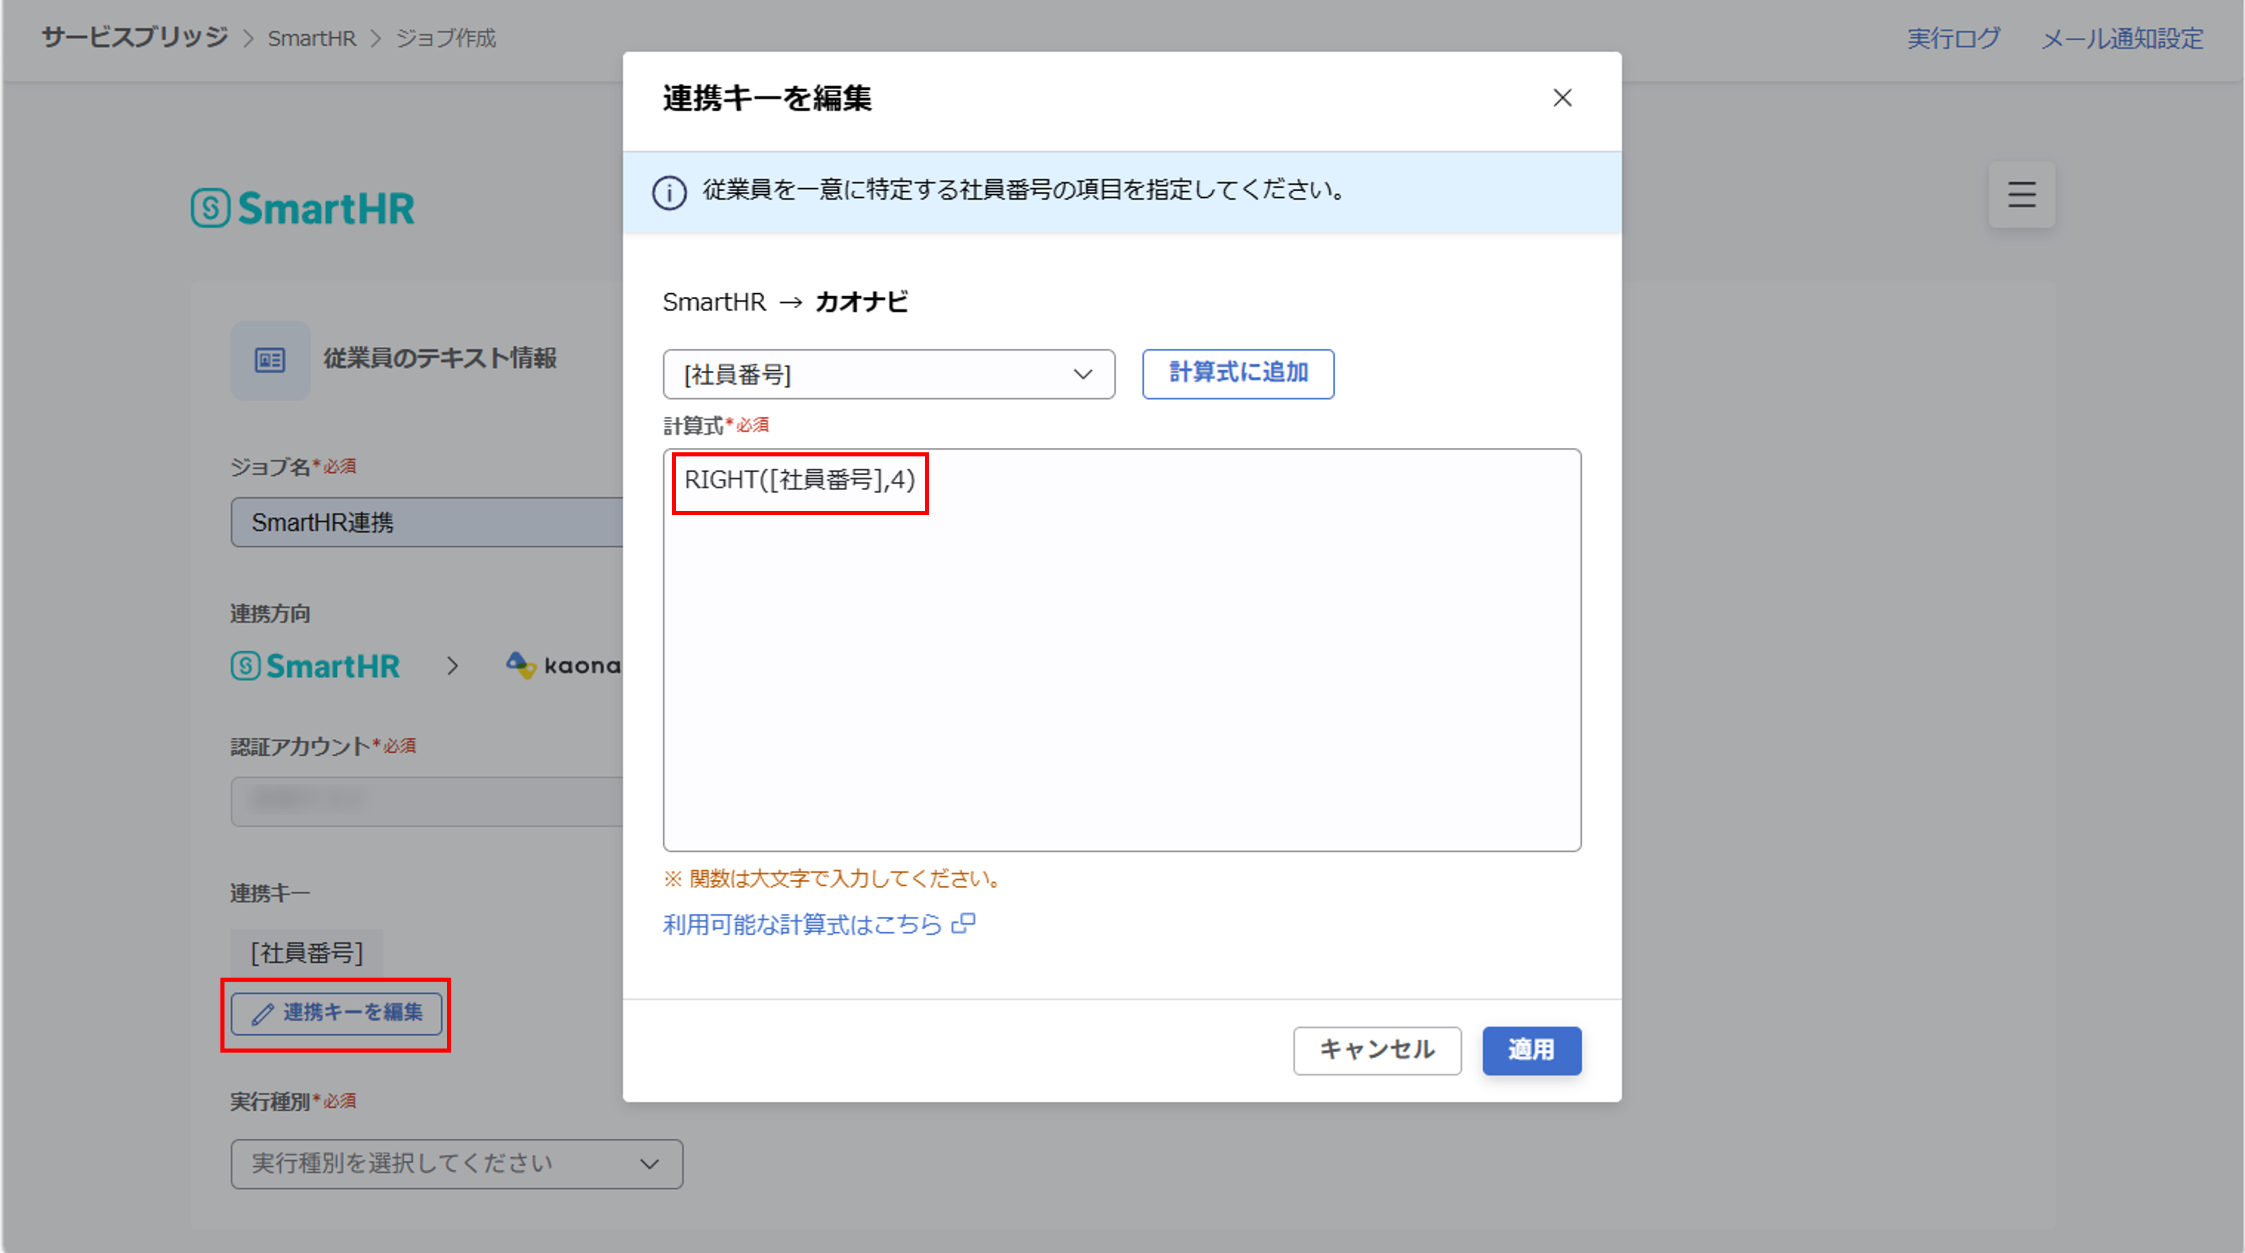Click the chevron between SmartHR and kaonavi
2245x1253 pixels.
click(x=452, y=667)
